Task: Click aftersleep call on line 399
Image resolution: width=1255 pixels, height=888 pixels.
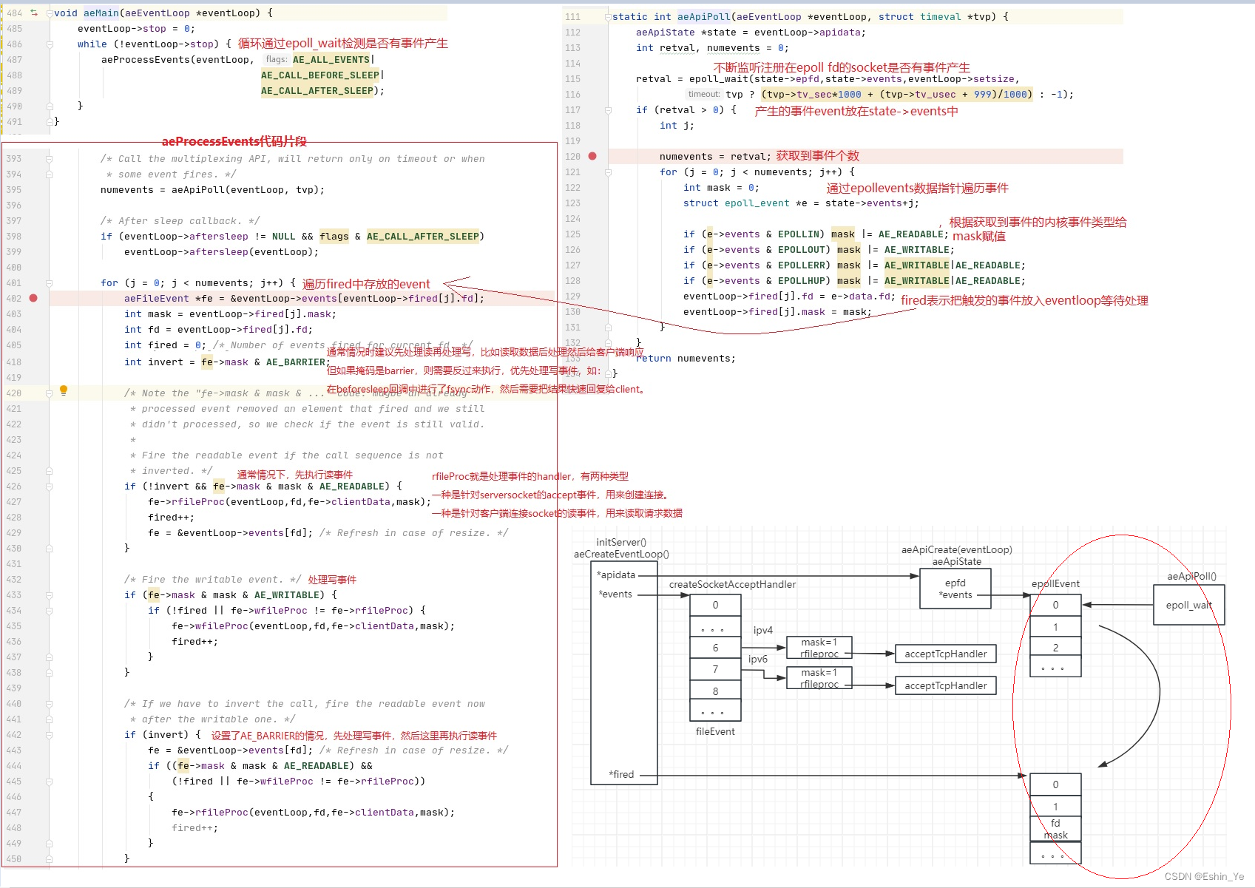Action: 219,252
